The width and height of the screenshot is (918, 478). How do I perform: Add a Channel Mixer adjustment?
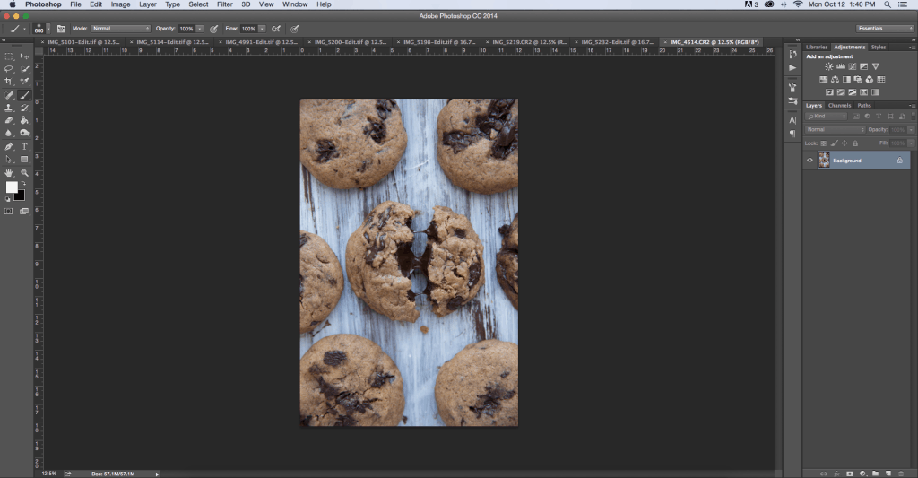click(x=870, y=80)
